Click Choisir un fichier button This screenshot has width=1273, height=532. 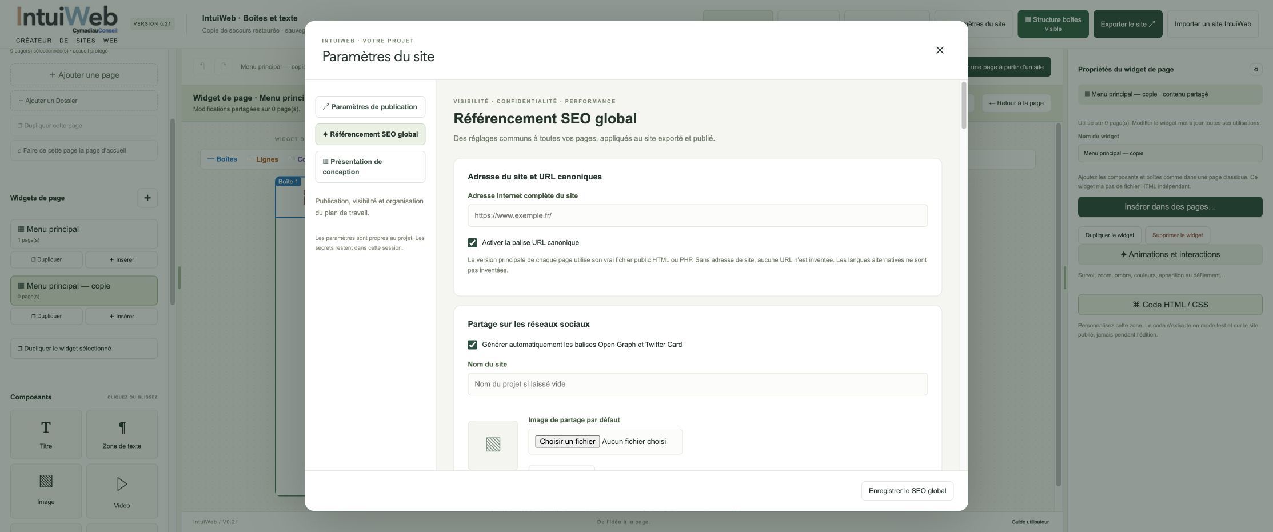[x=567, y=442]
